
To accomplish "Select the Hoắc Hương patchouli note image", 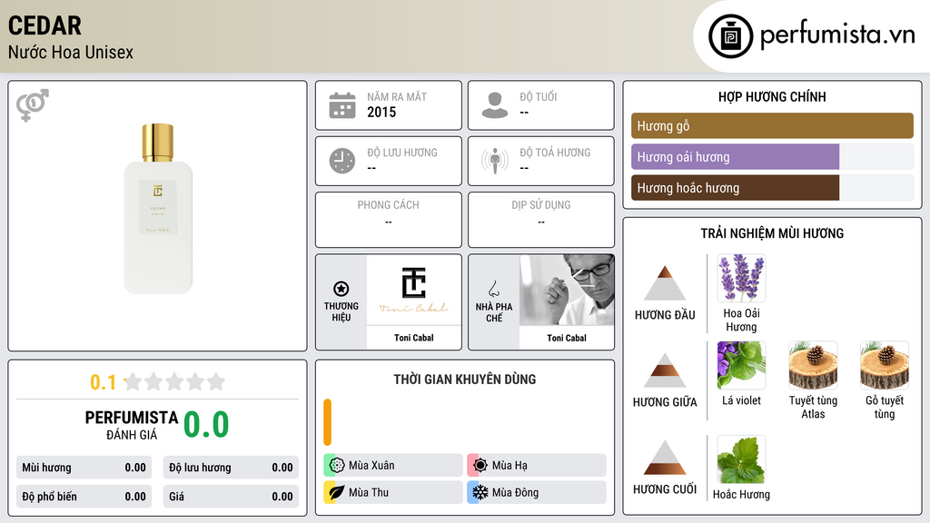I will [x=741, y=459].
